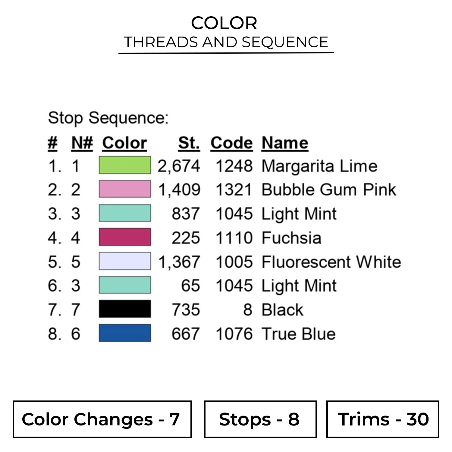The height and width of the screenshot is (452, 452).
Task: Click the 2,674 stitch count
Action: point(179,166)
